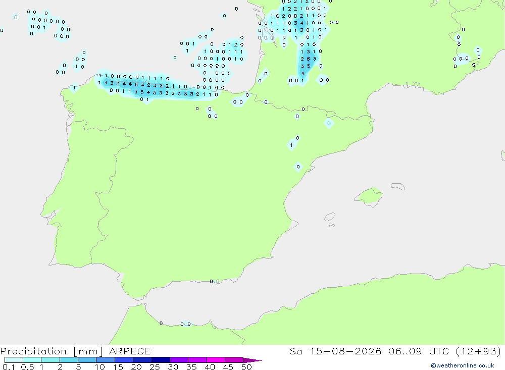
Task: Click the '40' legend label
Action: 210,367
